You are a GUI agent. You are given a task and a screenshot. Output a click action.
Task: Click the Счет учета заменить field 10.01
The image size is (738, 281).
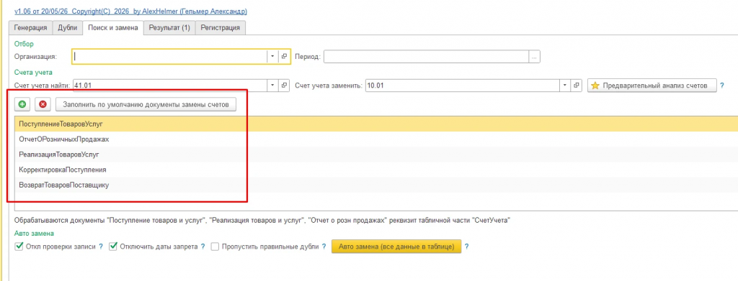(x=463, y=86)
